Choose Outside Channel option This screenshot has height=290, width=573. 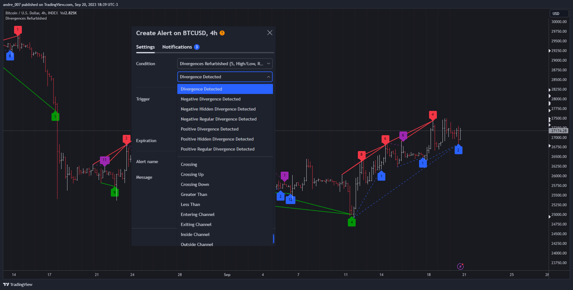pos(225,243)
